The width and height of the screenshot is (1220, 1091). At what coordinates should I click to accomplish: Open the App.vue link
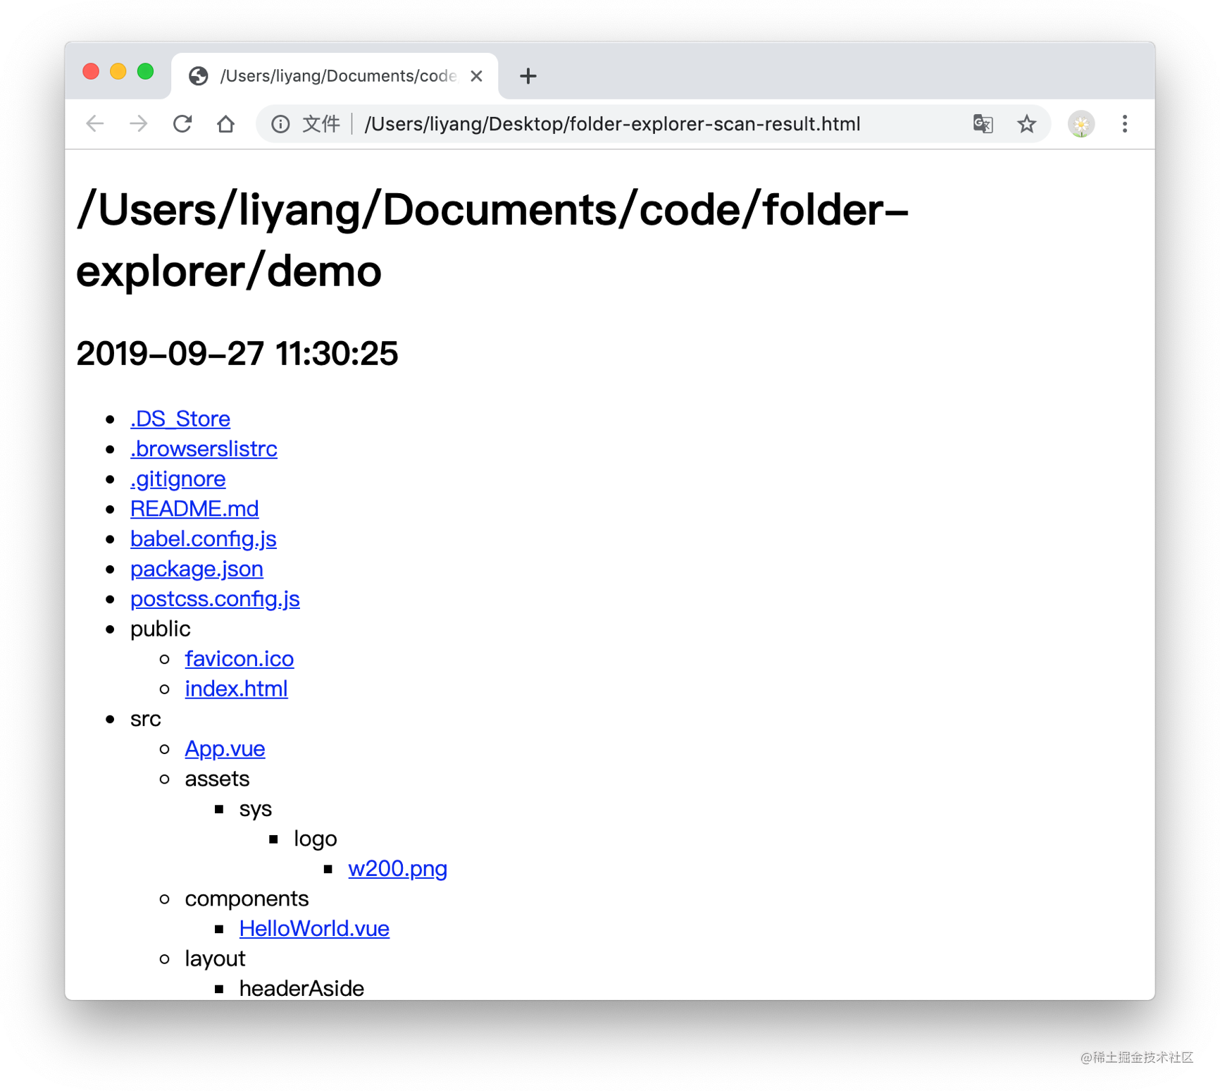click(x=225, y=748)
